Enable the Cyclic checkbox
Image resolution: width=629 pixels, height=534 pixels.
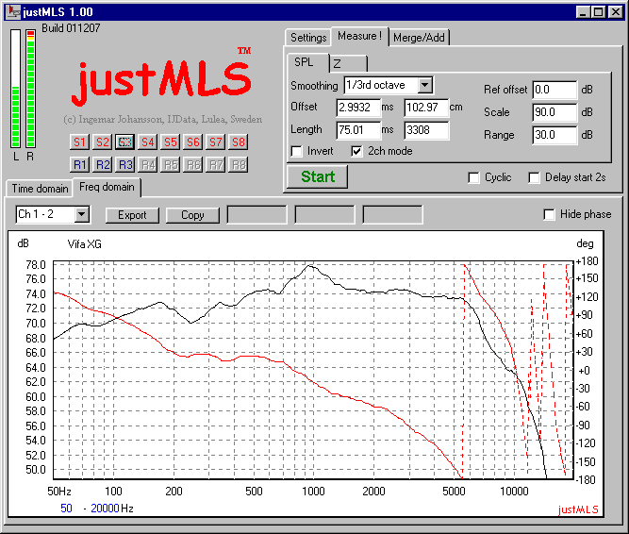[473, 177]
